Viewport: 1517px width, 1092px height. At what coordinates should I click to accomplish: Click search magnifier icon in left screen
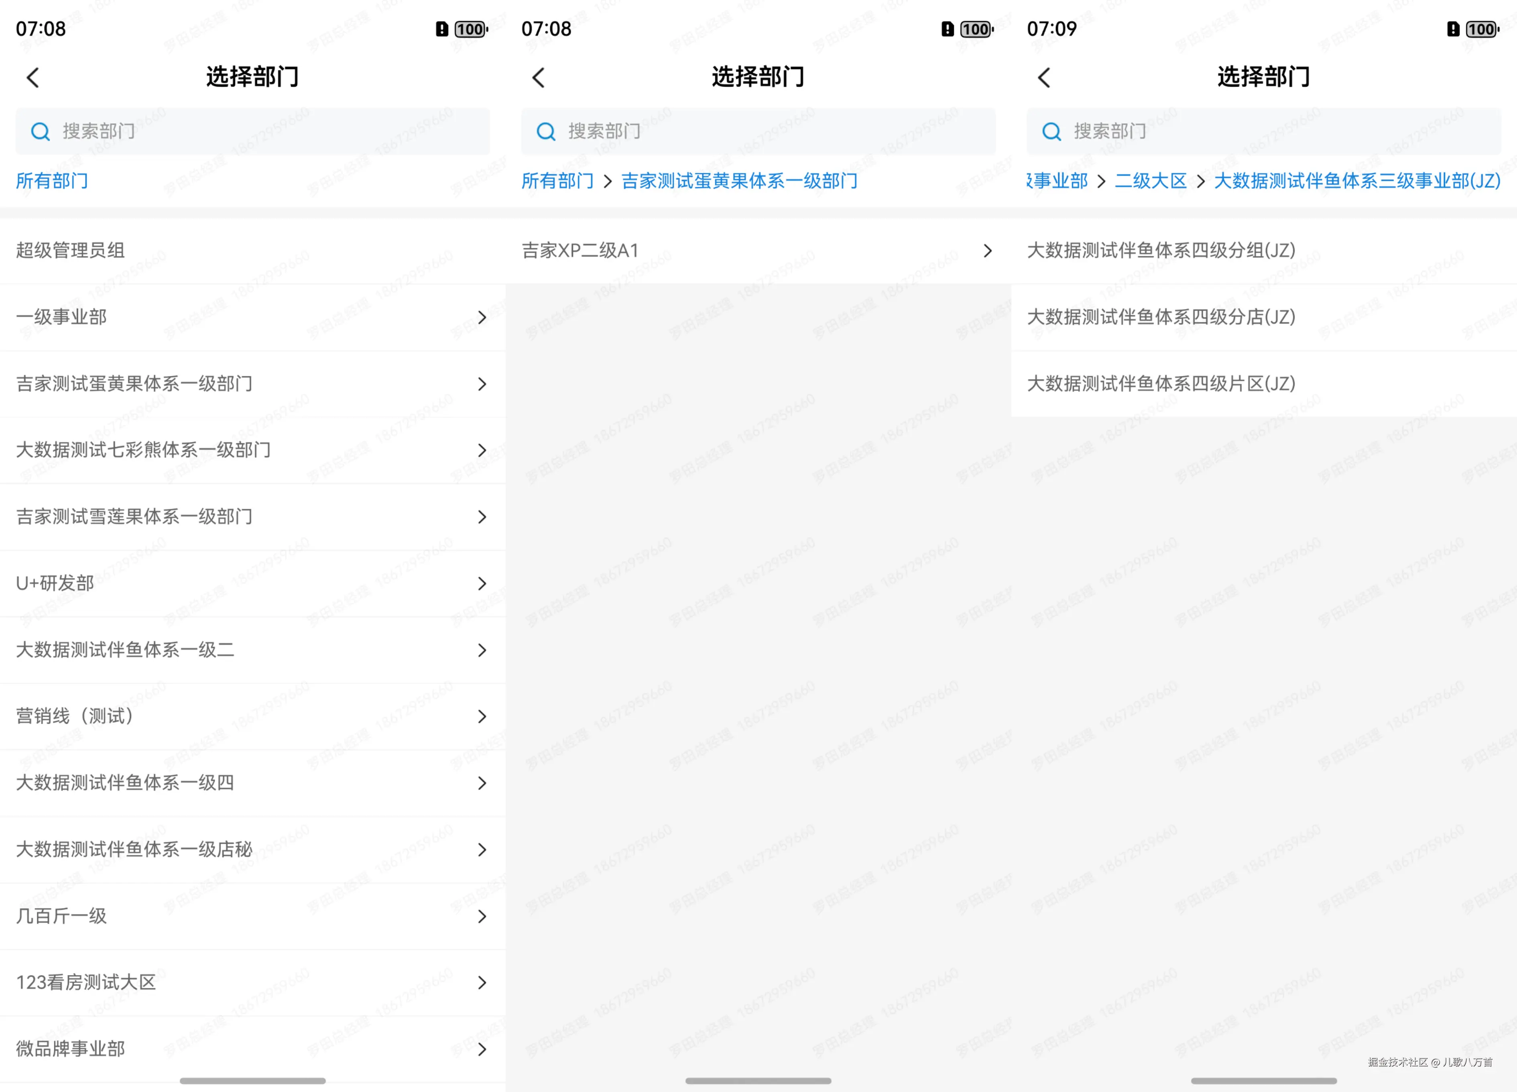[41, 132]
